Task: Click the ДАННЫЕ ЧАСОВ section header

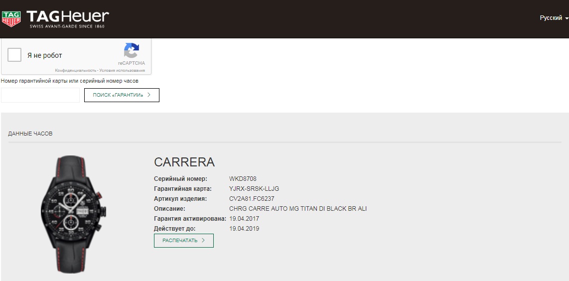Action: tap(30, 134)
